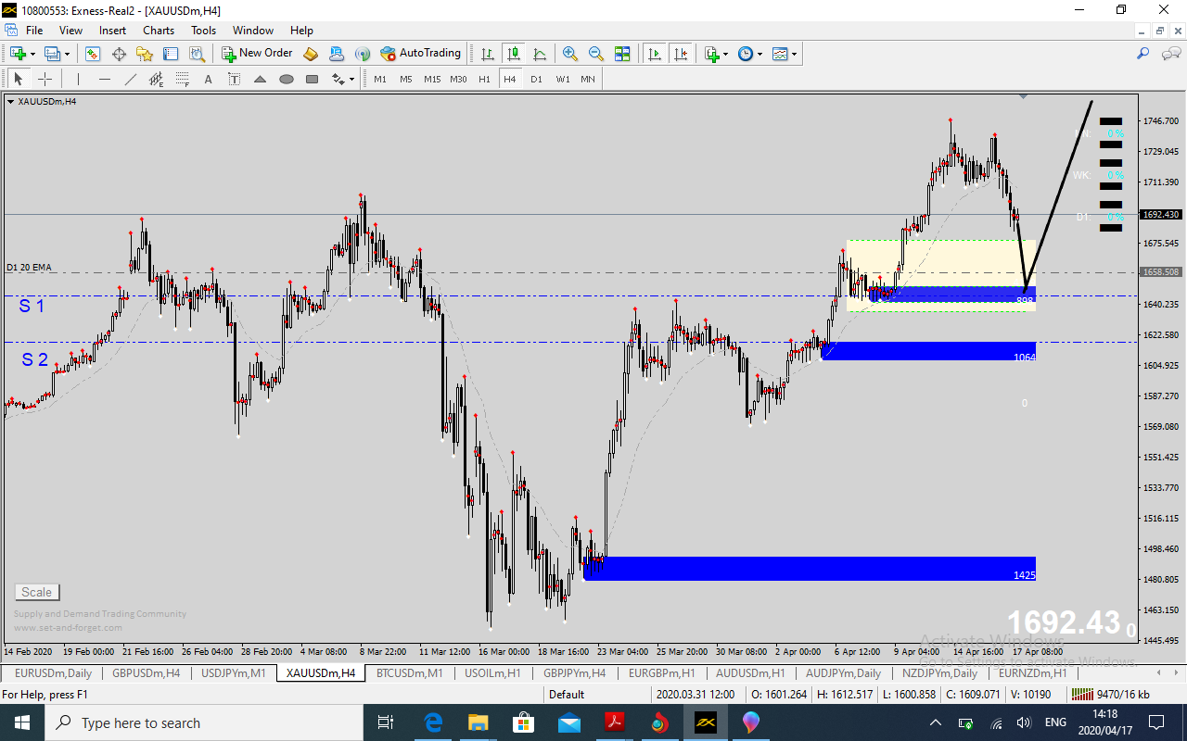Select the D1 timeframe
1187x741 pixels.
[x=536, y=79]
